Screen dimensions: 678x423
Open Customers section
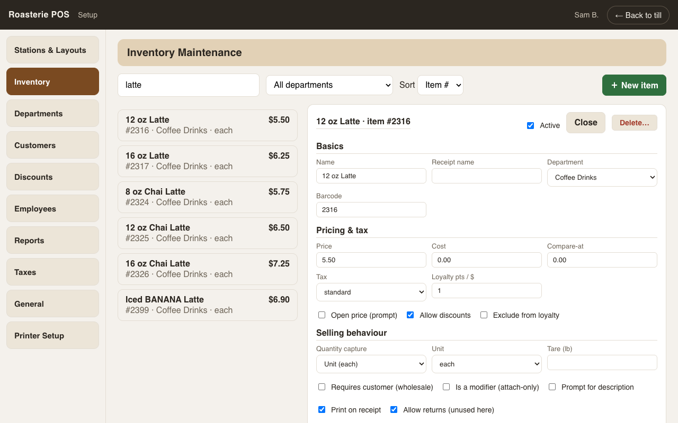point(52,145)
